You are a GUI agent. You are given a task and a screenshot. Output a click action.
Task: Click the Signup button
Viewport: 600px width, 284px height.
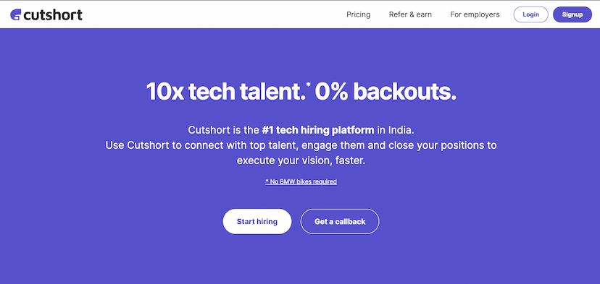click(572, 14)
